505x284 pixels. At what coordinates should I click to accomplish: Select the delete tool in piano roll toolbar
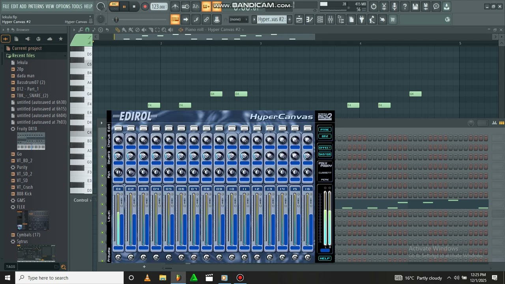point(137,30)
